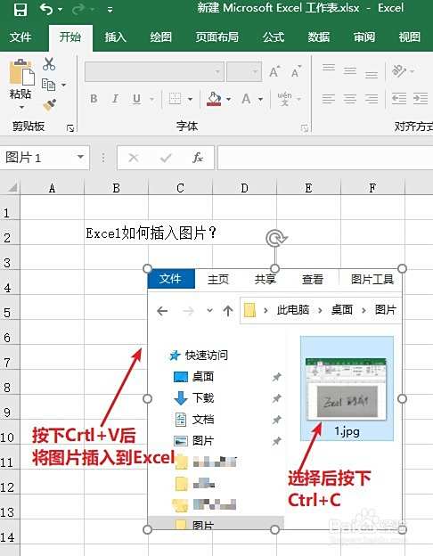This screenshot has width=433, height=556.
Task: Toggle Bold formatting
Action: coord(94,99)
